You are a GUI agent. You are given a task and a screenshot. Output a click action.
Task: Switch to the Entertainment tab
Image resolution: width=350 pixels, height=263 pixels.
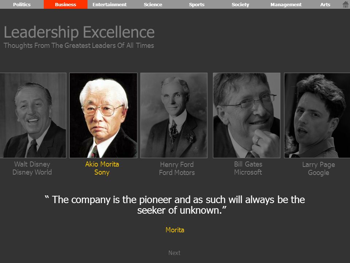pos(109,4)
